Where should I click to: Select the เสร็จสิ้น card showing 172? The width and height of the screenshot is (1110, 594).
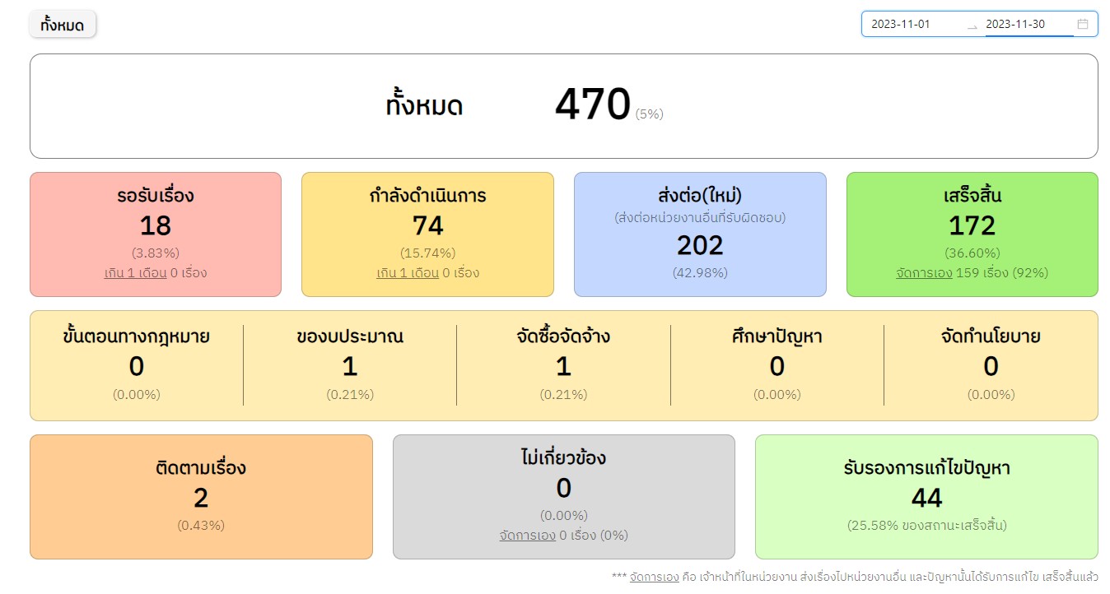972,234
